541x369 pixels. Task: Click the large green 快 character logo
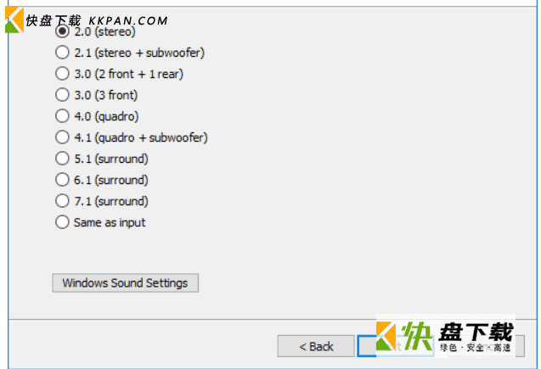[416, 336]
